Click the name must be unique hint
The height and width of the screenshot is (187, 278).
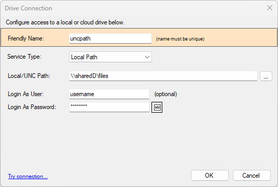point(180,39)
